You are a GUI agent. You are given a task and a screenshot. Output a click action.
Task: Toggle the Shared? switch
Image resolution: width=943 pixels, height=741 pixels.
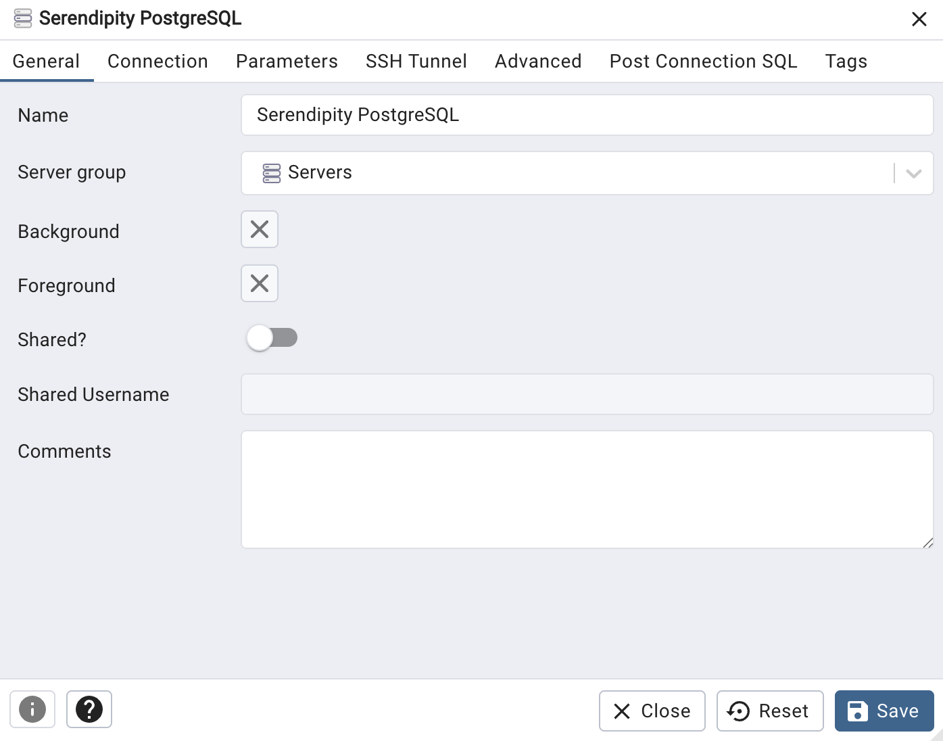272,337
